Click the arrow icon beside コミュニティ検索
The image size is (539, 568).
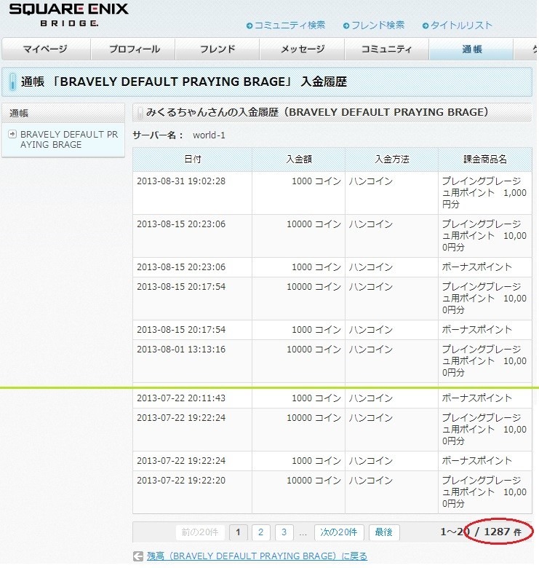249,25
